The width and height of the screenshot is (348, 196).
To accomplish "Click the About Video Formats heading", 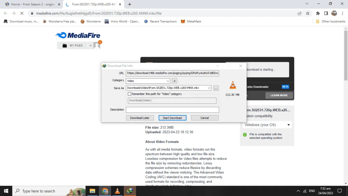I will (162, 142).
